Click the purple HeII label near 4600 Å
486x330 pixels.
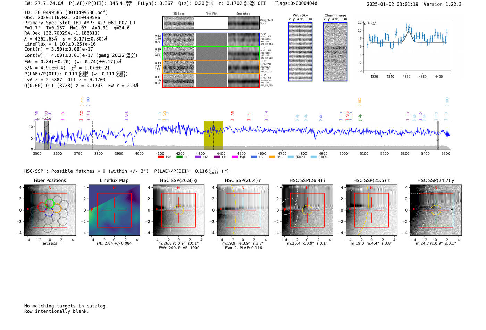tap(266, 116)
